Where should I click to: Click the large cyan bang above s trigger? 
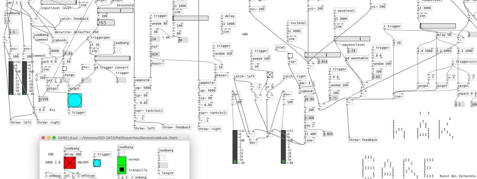(75, 100)
